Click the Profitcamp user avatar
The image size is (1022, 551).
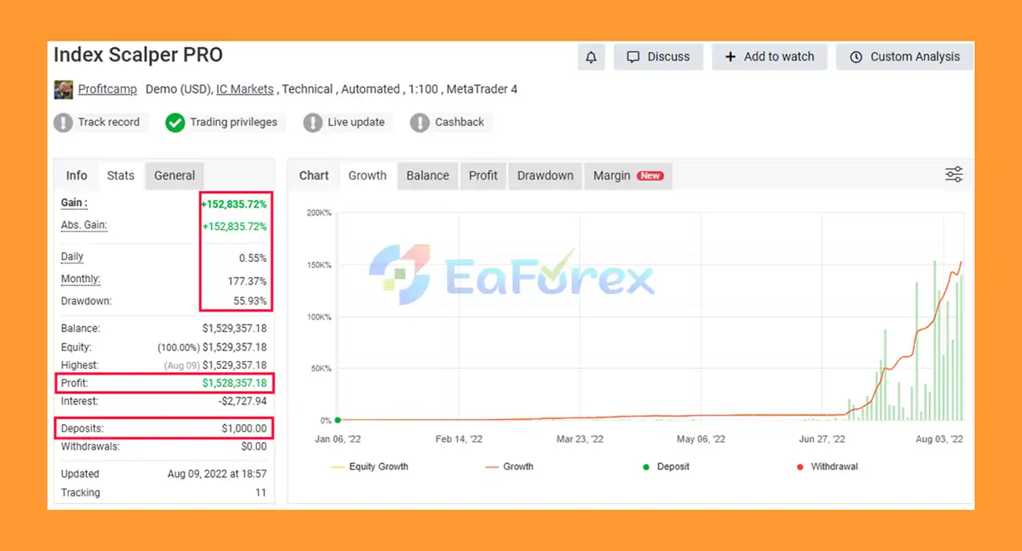[x=63, y=89]
